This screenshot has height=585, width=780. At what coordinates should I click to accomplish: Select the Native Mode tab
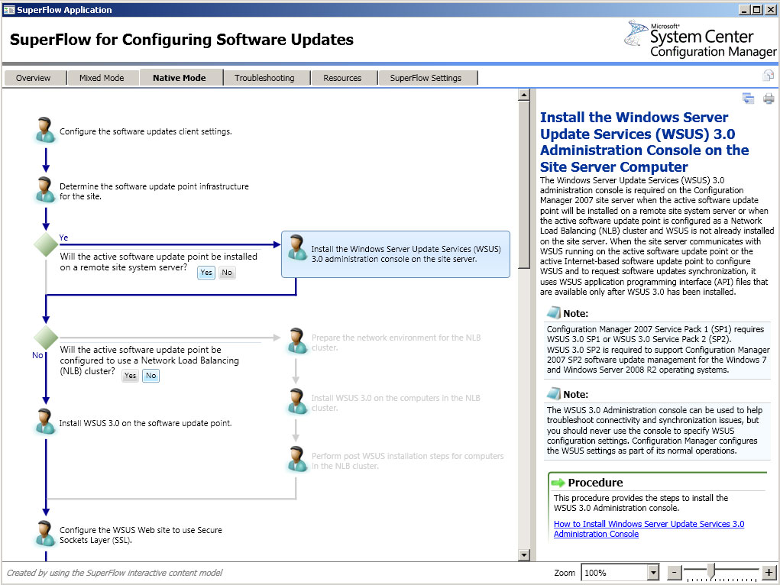pos(180,78)
